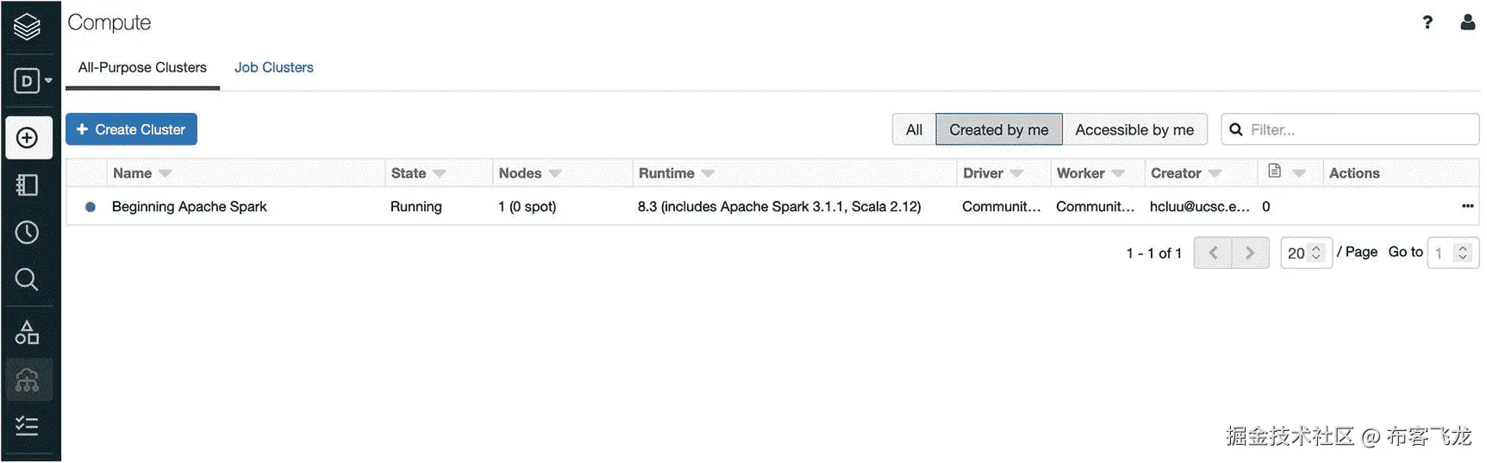Expand the Name column sort arrow

tap(166, 173)
